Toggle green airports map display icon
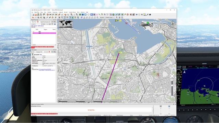The image size is (219, 123). coord(80,15)
